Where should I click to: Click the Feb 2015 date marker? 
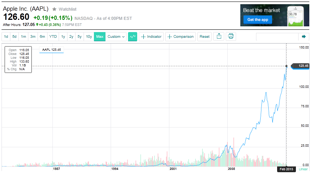286,169
